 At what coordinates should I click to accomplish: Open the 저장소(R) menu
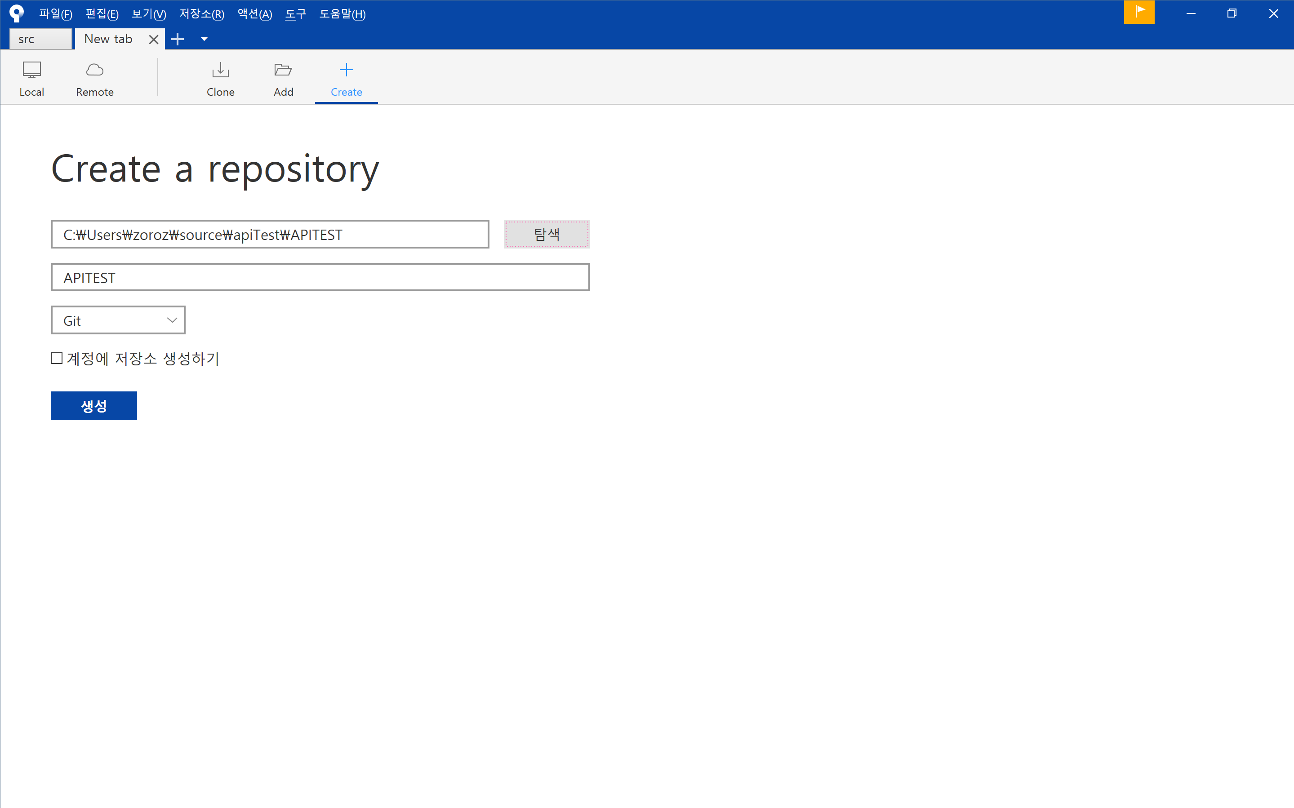pyautogui.click(x=202, y=14)
